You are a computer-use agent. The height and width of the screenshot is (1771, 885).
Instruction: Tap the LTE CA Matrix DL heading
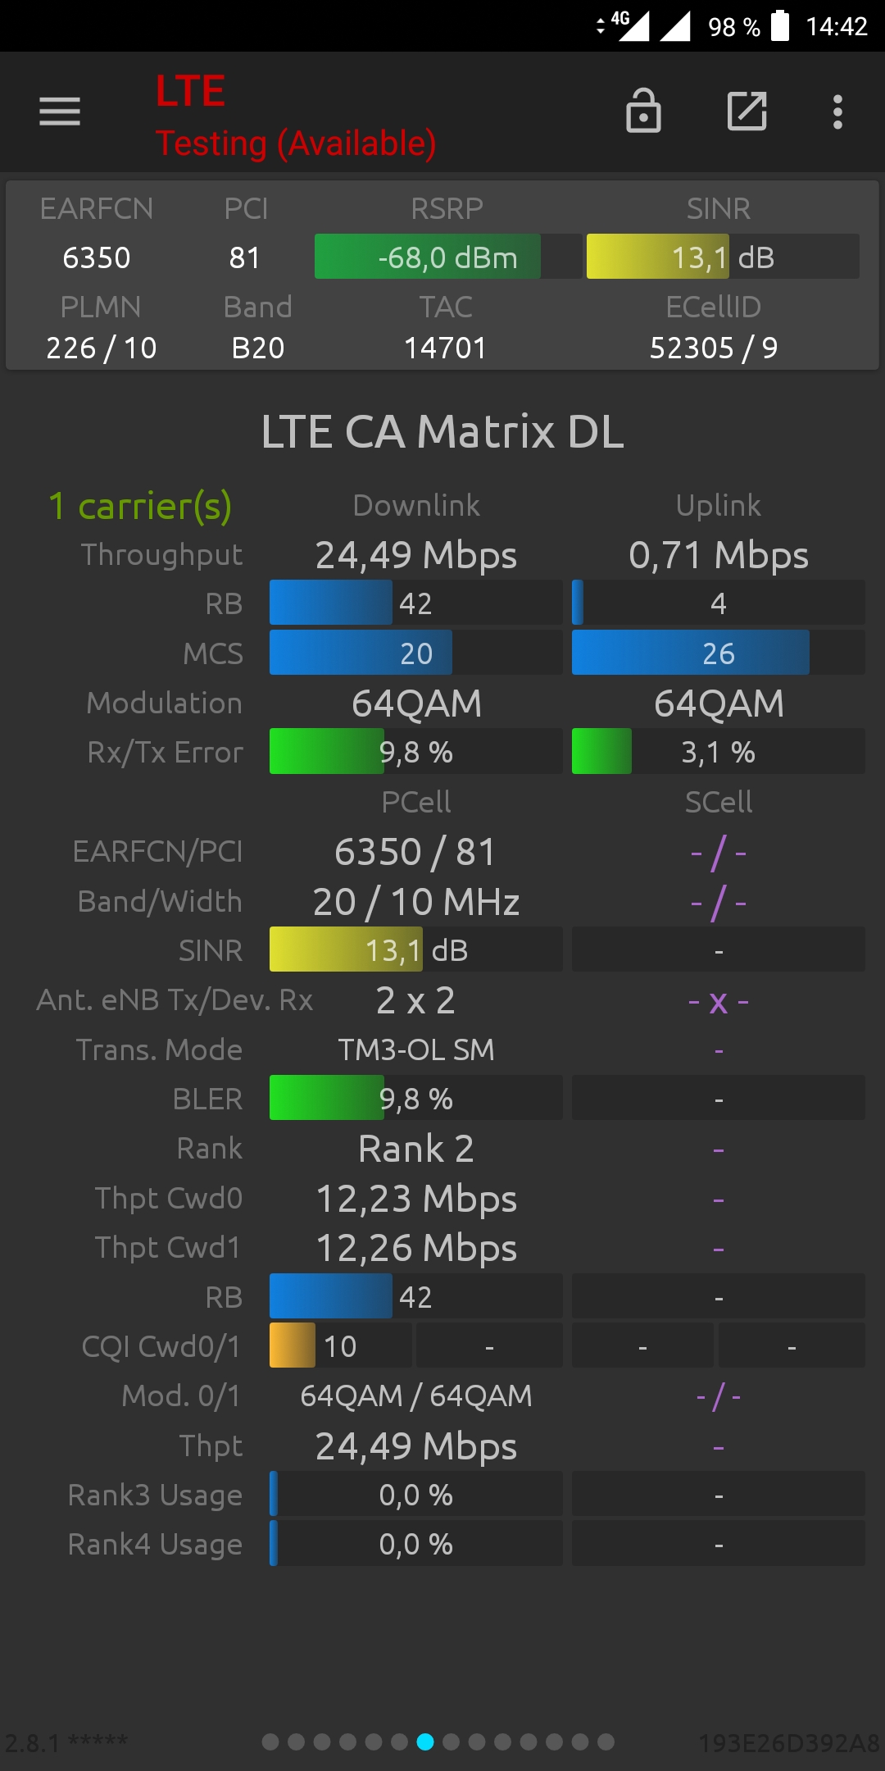(x=442, y=431)
